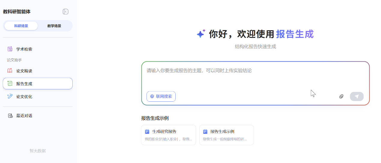
Task: Click the 论文精读 book icon
Action: click(x=10, y=71)
